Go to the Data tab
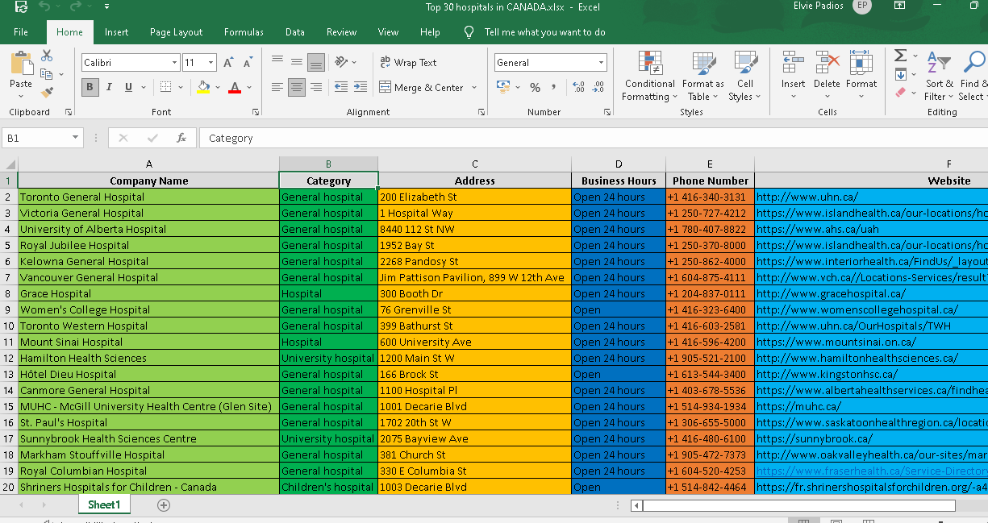This screenshot has width=988, height=523. click(x=295, y=32)
